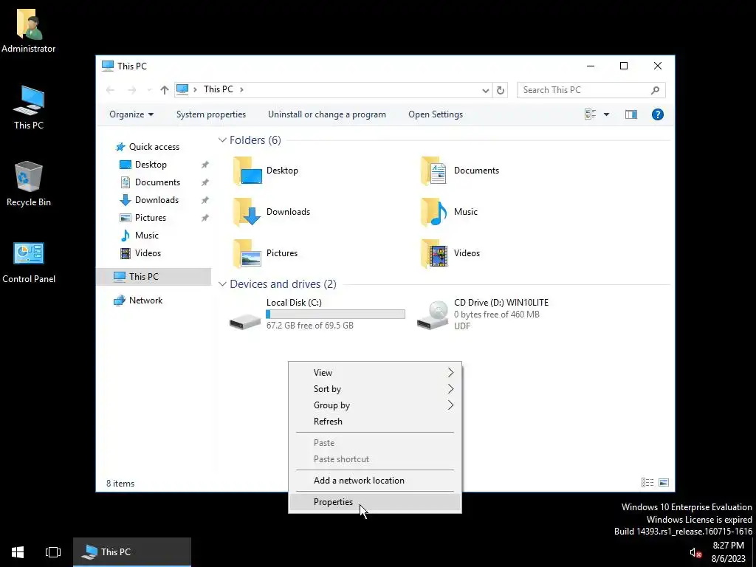Screen dimensions: 756x567
Task: Select the This PC desktop shortcut
Action: click(29, 108)
